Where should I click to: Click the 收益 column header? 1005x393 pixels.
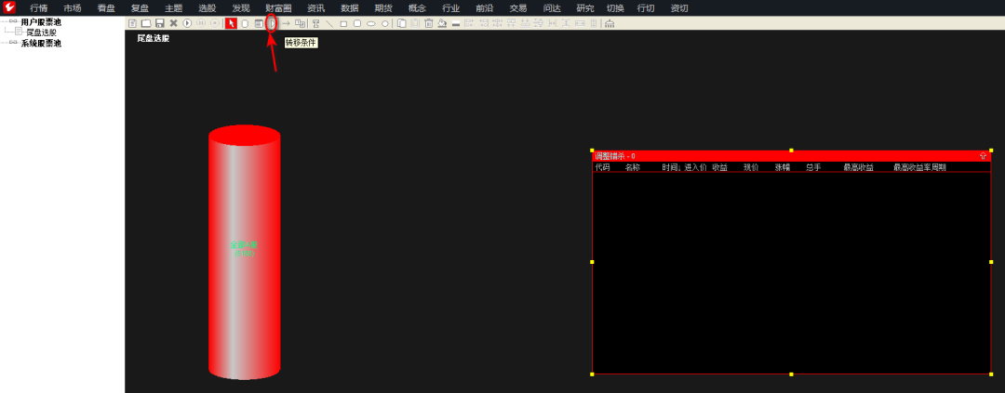pyautogui.click(x=719, y=167)
